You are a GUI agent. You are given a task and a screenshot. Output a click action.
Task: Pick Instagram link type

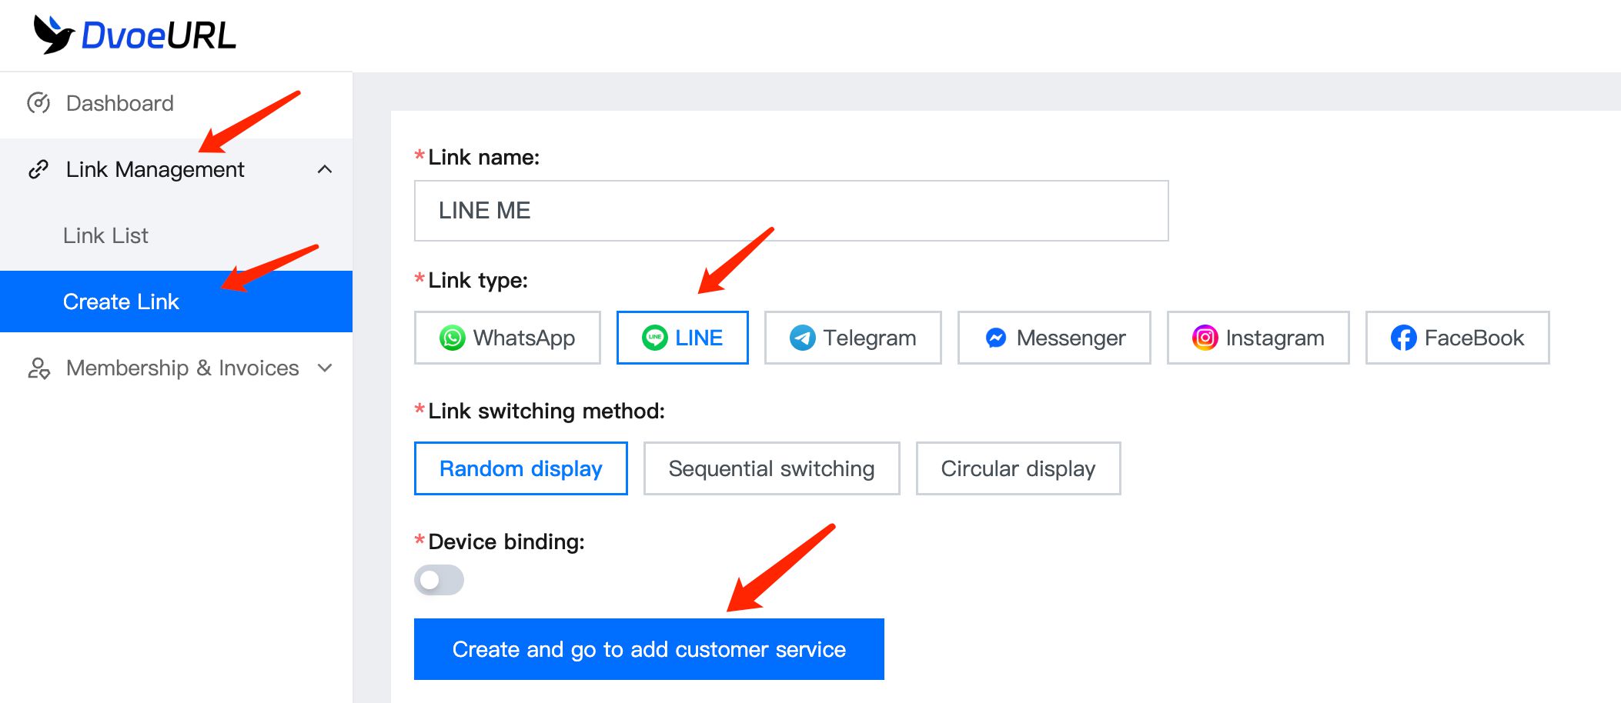[1258, 338]
